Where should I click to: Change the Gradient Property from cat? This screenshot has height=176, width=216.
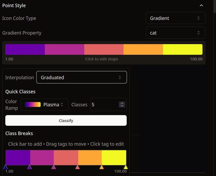click(175, 32)
